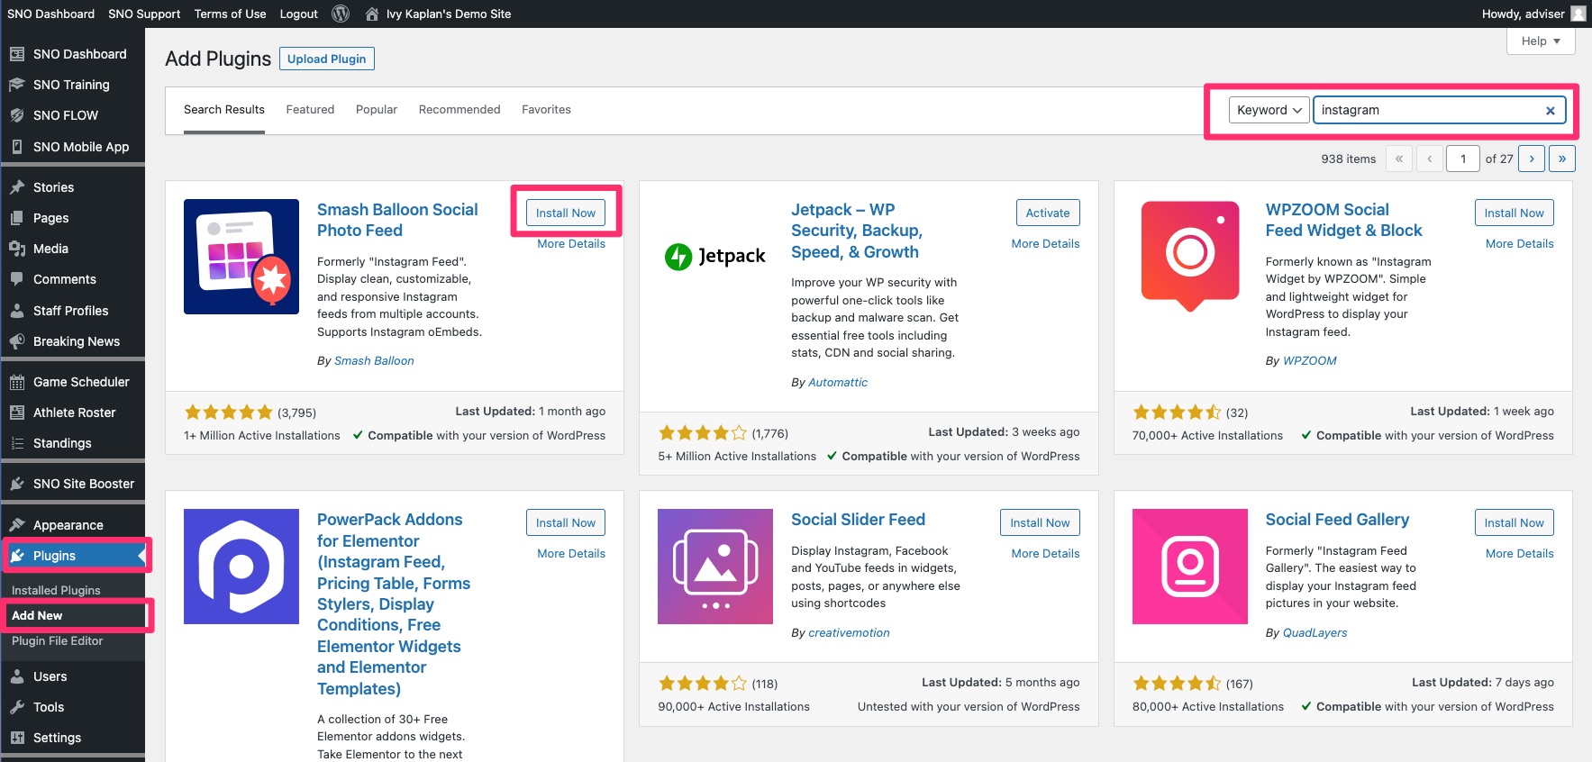Screen dimensions: 1592x762
Task: Click the Upload Plugin button
Action: [327, 59]
